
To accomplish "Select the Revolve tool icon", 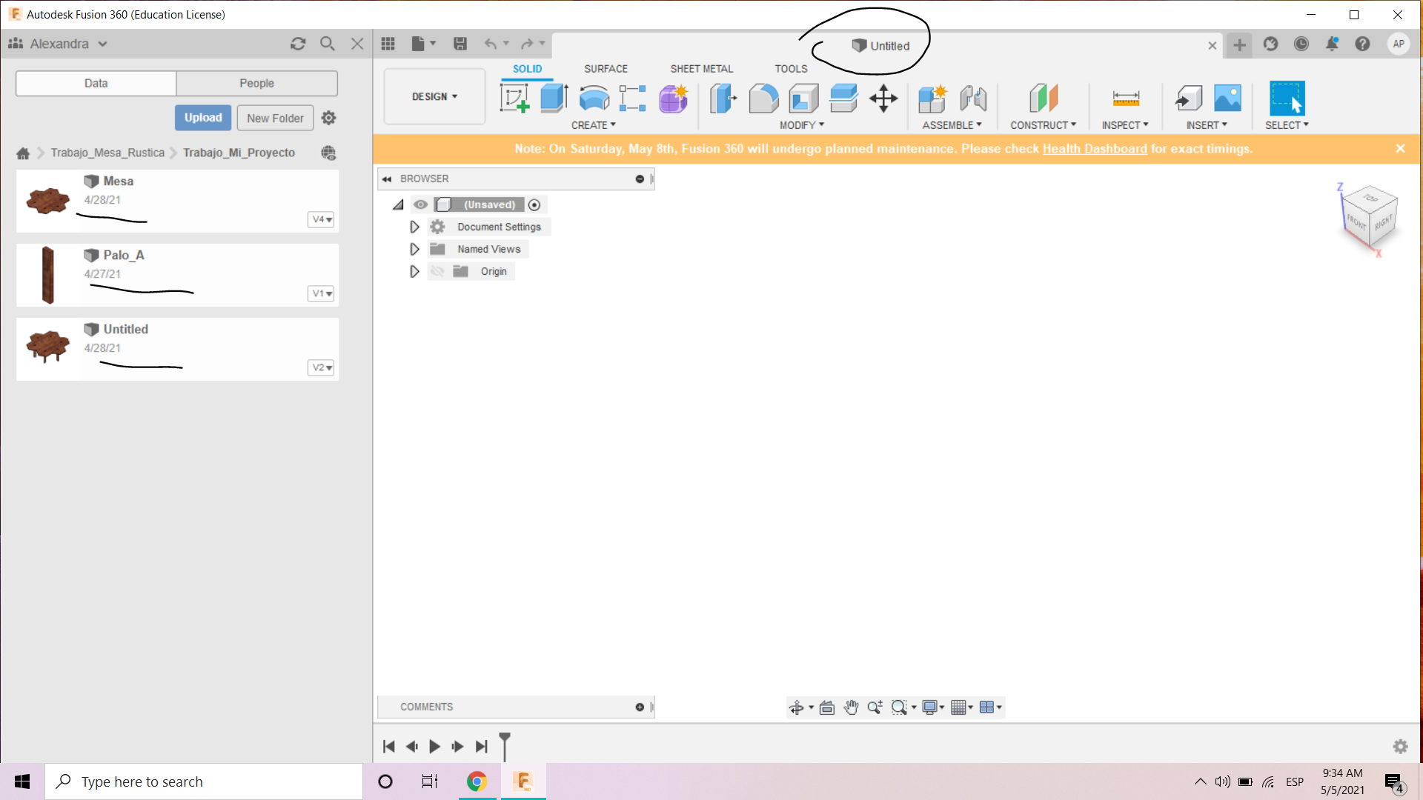I will (594, 98).
